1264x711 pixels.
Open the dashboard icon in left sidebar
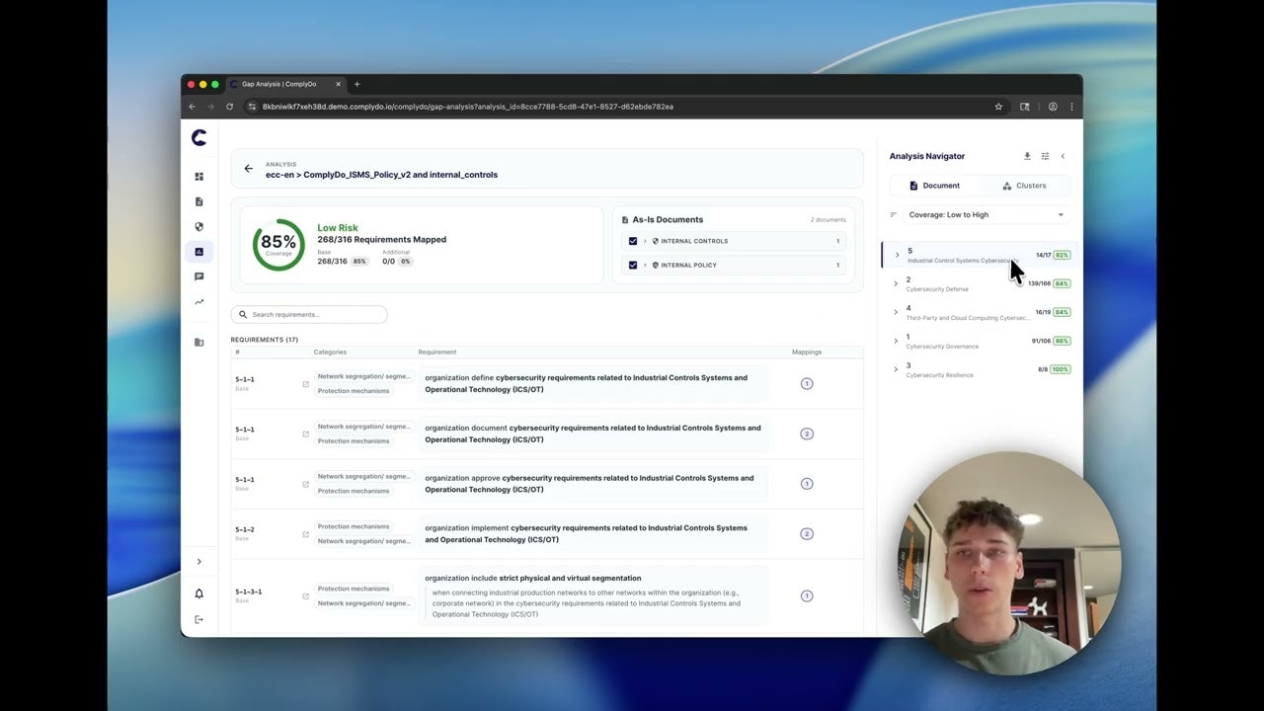(198, 177)
